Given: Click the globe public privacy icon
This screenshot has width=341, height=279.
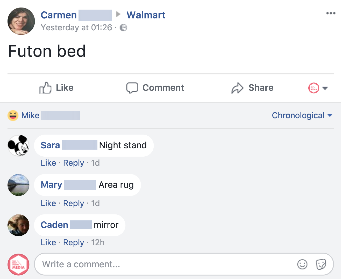Looking at the screenshot, I should 124,28.
